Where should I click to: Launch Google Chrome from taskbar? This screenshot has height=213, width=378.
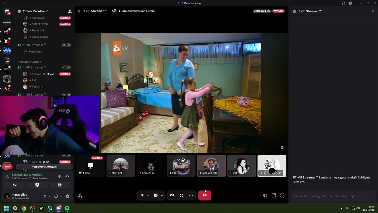click(24, 208)
